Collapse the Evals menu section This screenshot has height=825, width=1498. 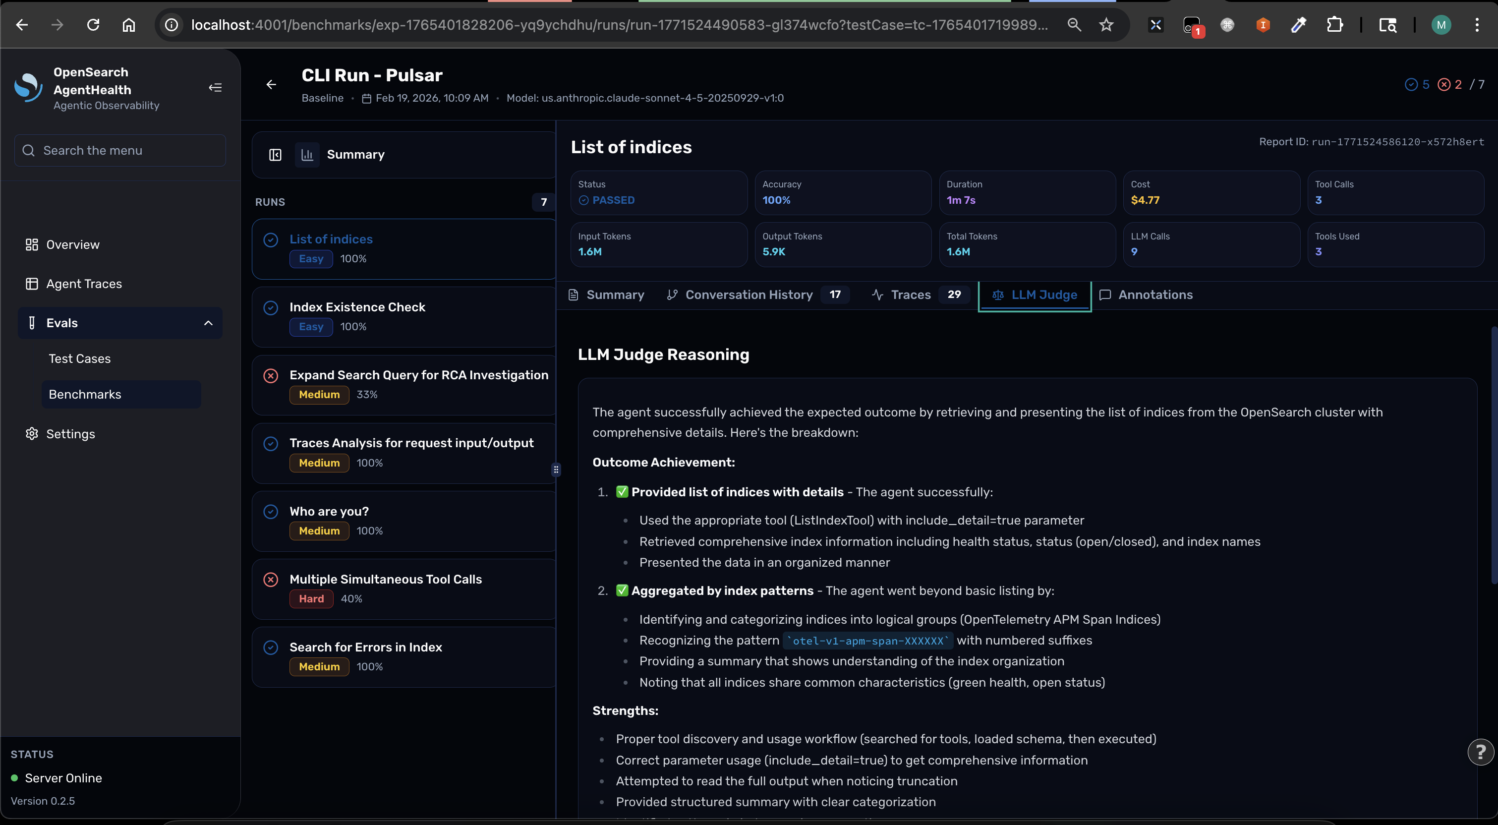(x=208, y=323)
